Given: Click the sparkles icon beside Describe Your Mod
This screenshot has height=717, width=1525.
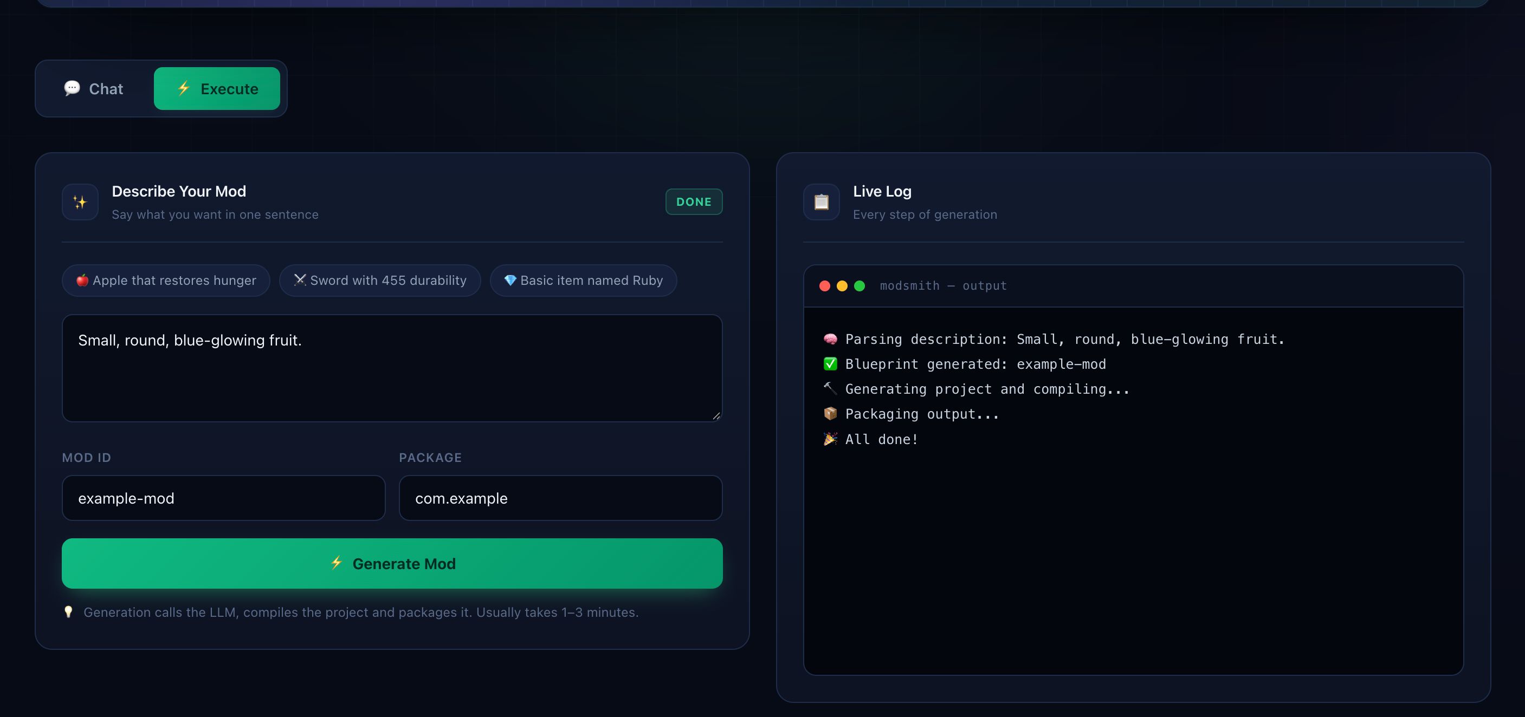Looking at the screenshot, I should pos(80,203).
